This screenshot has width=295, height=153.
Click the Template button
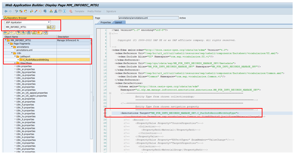pyautogui.click(x=80, y=11)
